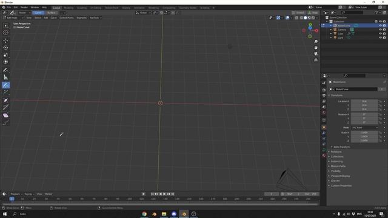
Task: Hide Light in viewport via eye icon
Action: pos(380,38)
